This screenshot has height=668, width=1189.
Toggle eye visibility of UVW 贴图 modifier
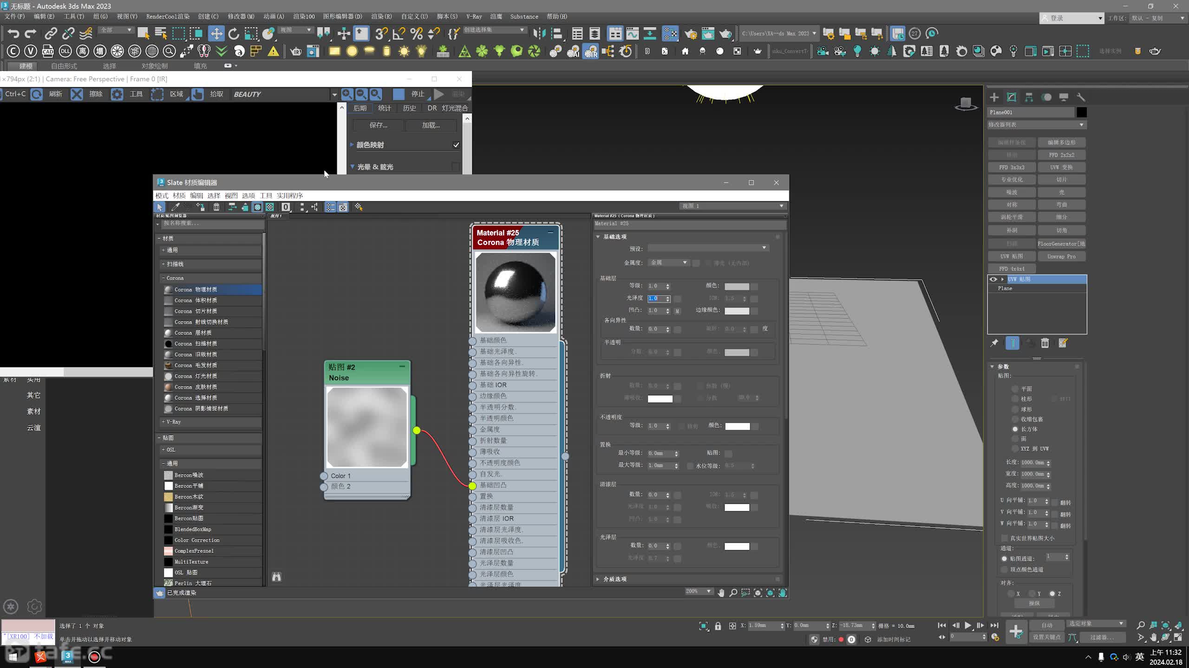click(x=993, y=279)
